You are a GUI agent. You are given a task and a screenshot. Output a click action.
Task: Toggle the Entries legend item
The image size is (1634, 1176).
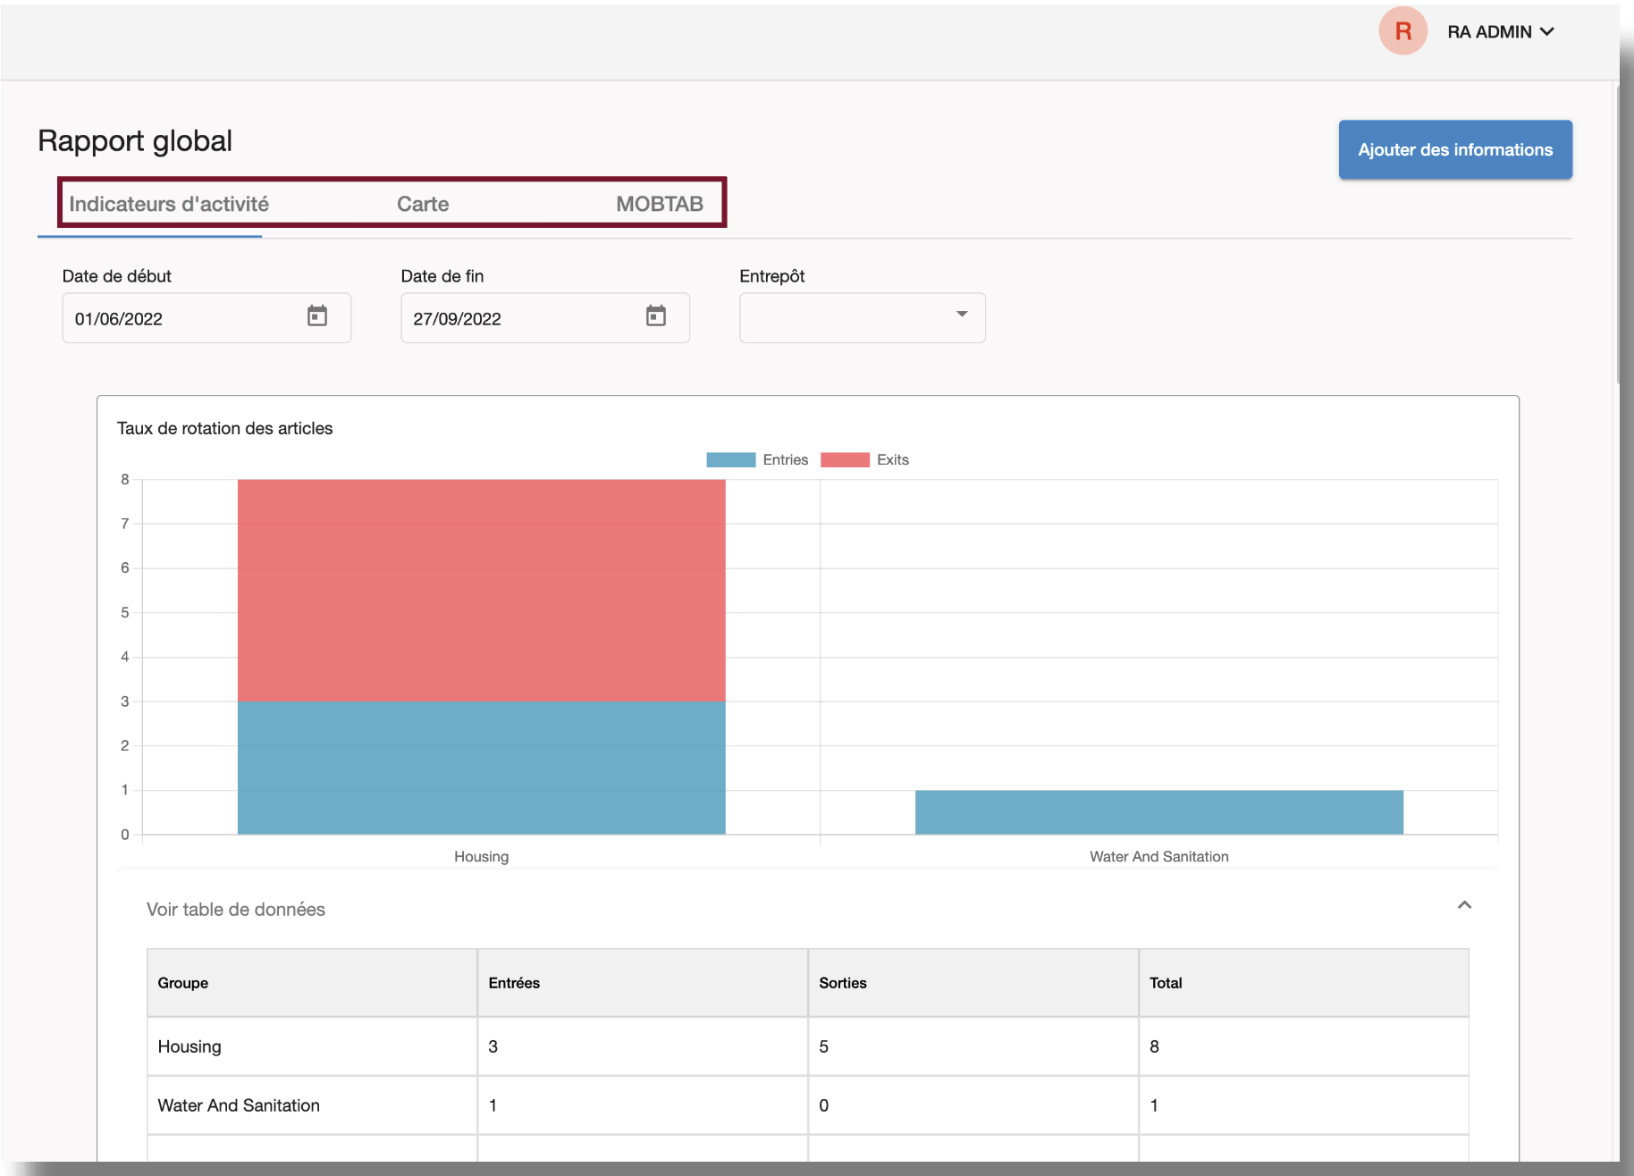(785, 459)
